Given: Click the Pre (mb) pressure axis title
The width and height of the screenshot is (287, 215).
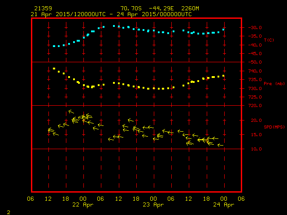Looking at the screenshot, I should tap(274, 84).
